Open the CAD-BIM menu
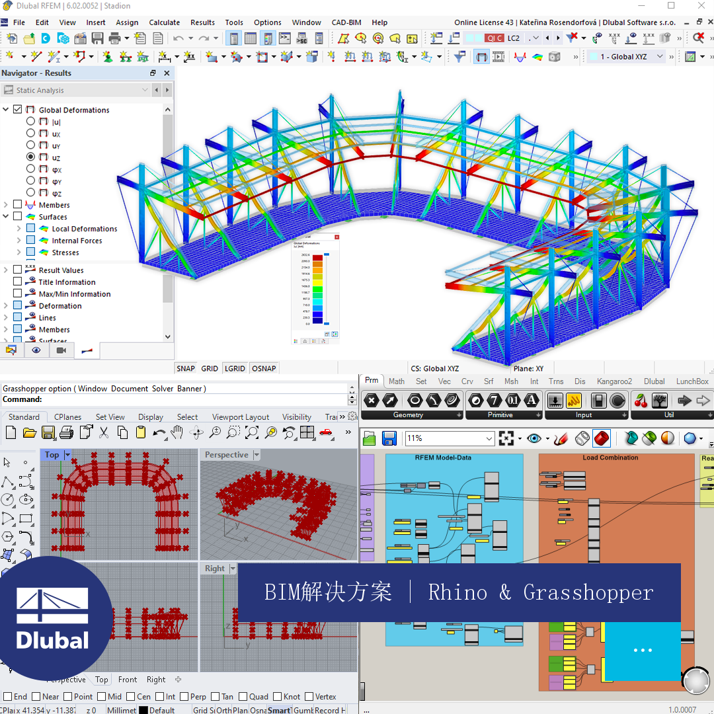The width and height of the screenshot is (714, 714). (x=346, y=22)
